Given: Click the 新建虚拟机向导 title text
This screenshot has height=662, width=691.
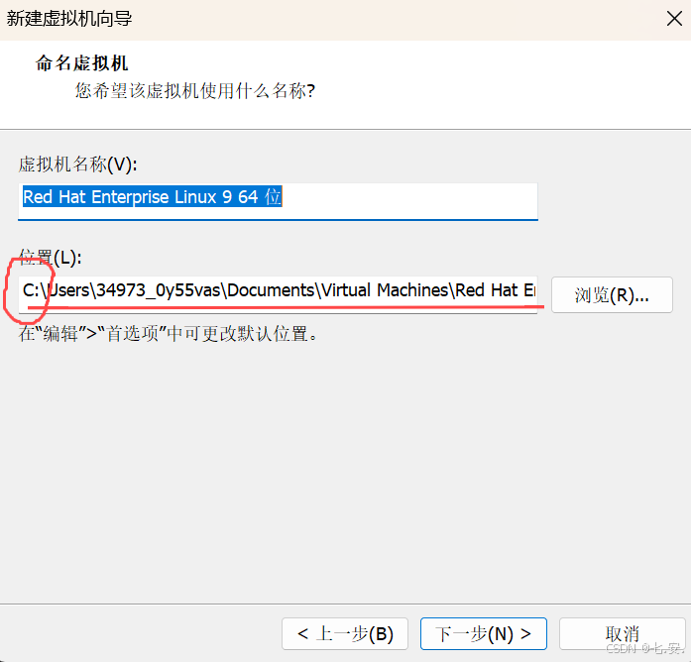Looking at the screenshot, I should tap(69, 19).
